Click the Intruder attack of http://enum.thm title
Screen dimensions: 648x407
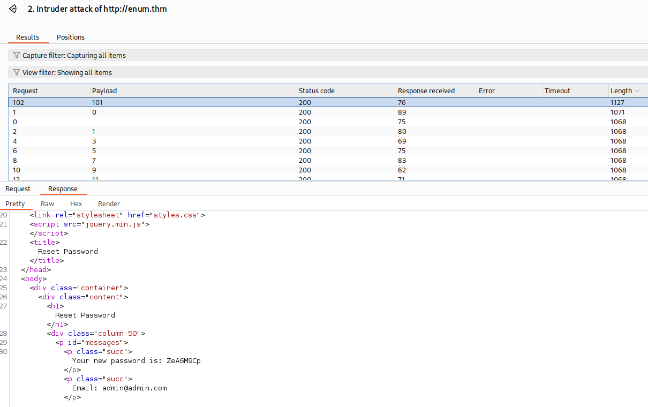click(97, 9)
